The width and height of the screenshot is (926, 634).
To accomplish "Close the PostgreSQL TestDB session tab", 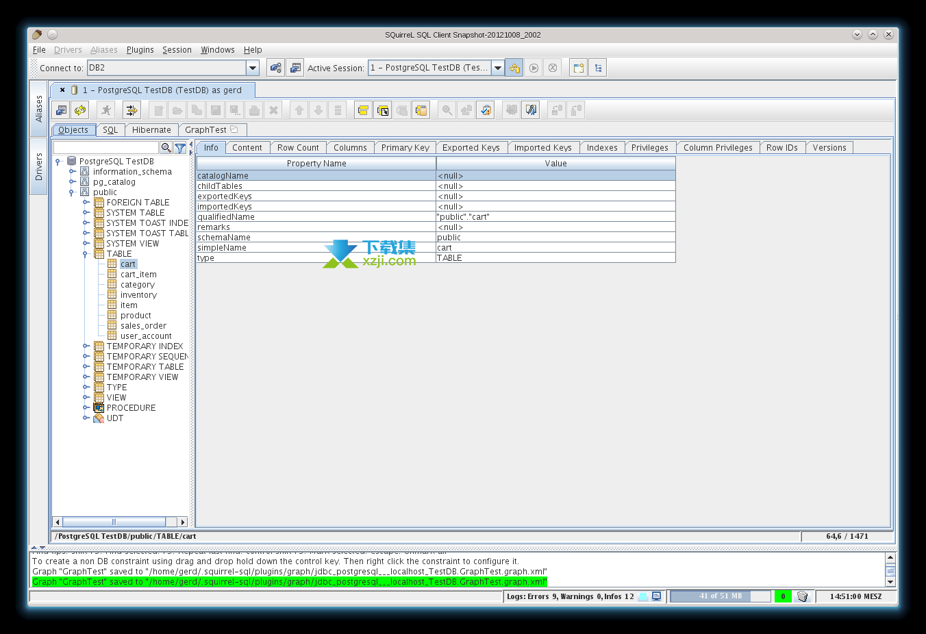I will pyautogui.click(x=62, y=90).
